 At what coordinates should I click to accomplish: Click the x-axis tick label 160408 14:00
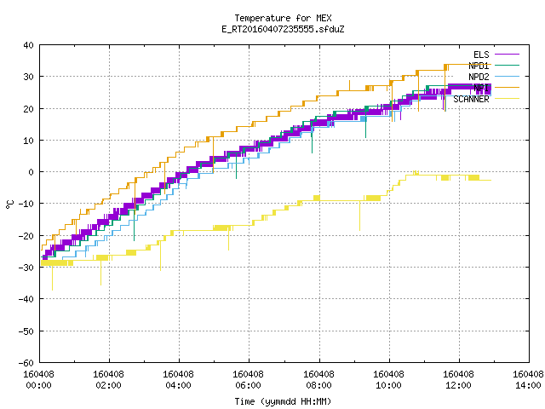tap(528, 379)
